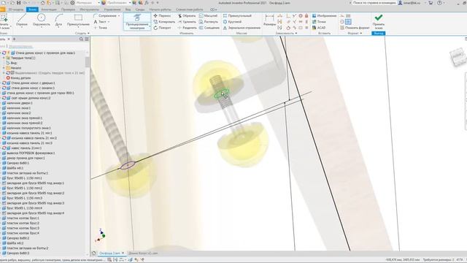The width and height of the screenshot is (467, 263).
Task: Click the Поворот (Rotate) command
Action: [x=162, y=28]
